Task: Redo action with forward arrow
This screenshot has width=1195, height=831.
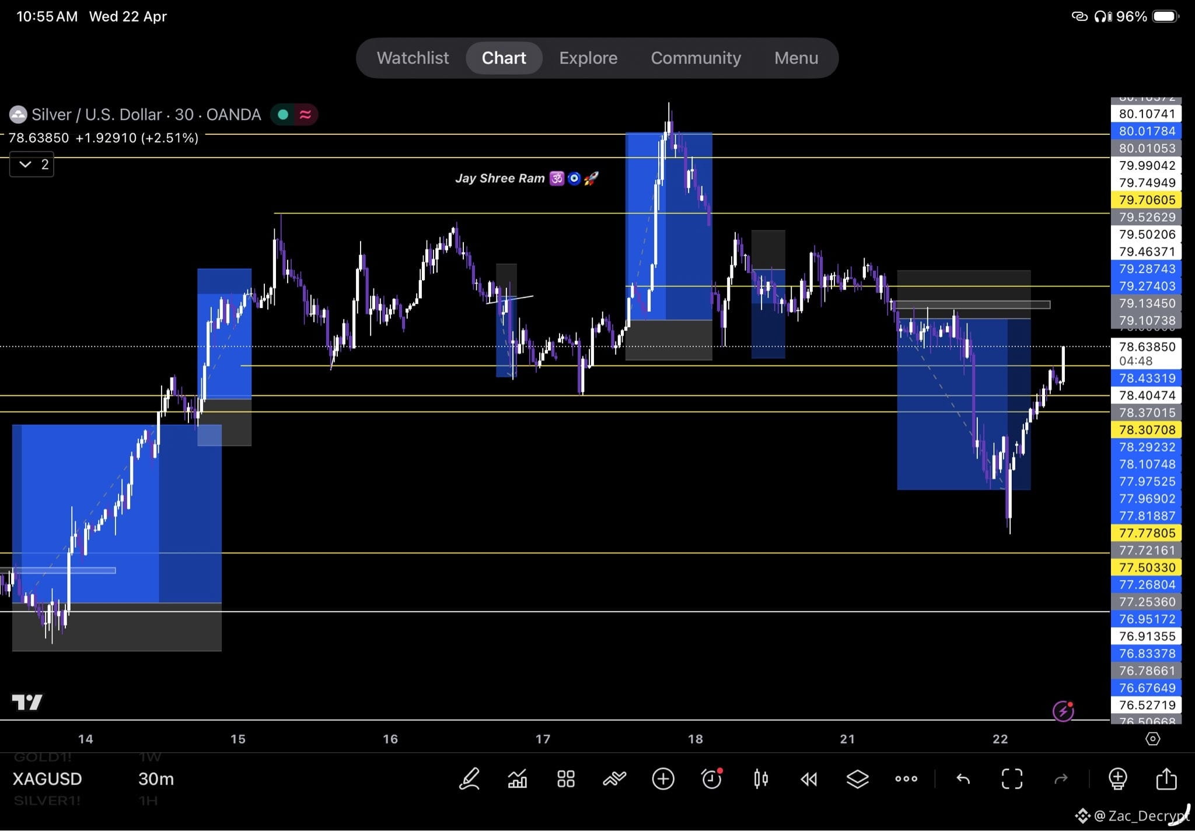Action: (x=1061, y=778)
